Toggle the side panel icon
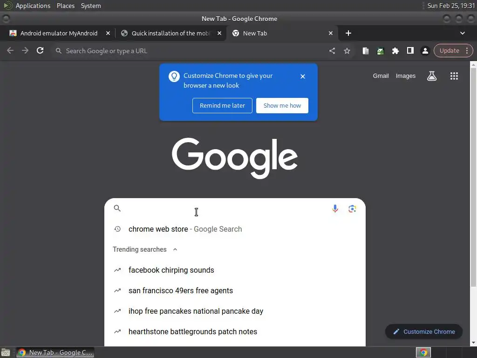Image resolution: width=477 pixels, height=358 pixels. pos(410,50)
